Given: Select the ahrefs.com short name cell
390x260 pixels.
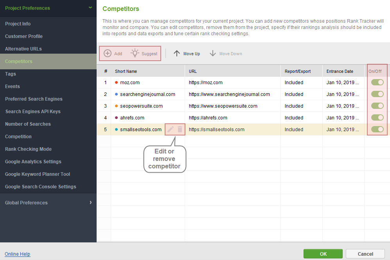Looking at the screenshot, I should coord(148,117).
